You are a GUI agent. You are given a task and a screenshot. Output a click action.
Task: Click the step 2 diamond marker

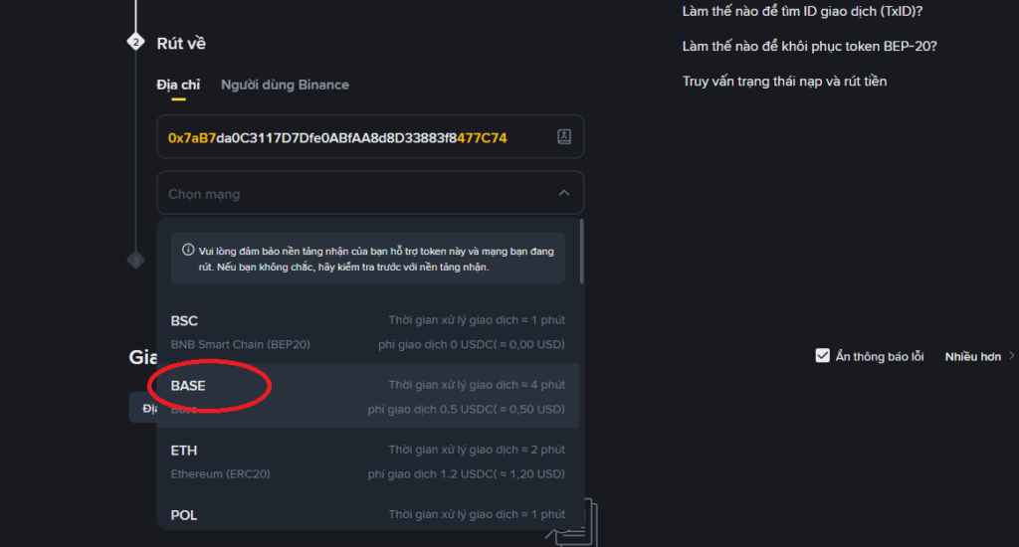(x=135, y=42)
